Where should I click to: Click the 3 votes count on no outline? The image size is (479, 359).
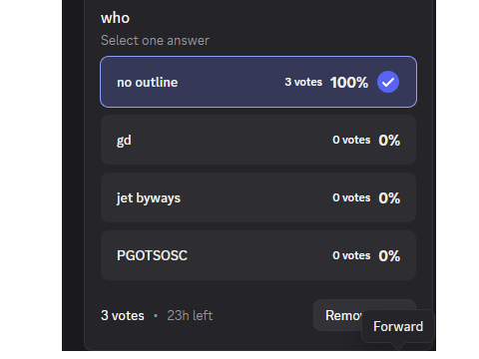tap(303, 82)
